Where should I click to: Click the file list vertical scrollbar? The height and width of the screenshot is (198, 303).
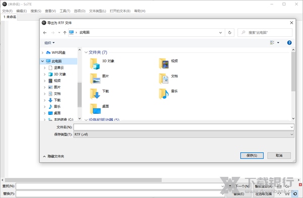click(293, 72)
